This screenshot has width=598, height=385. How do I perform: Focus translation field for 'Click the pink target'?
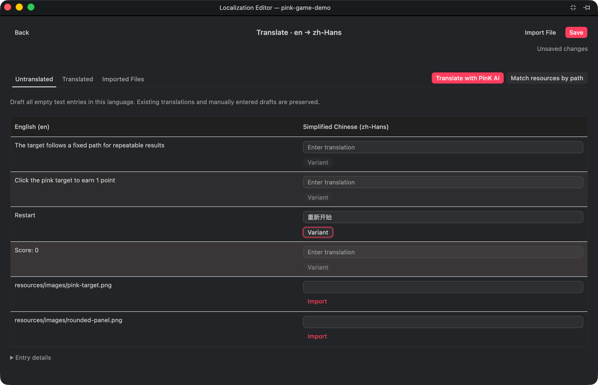tap(443, 182)
